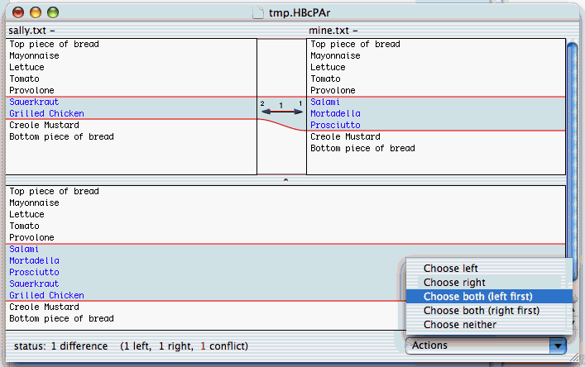Screen dimensions: 585x367
Task: Click 'Top piece of bread' in sally.txt pane
Action: [x=54, y=44]
